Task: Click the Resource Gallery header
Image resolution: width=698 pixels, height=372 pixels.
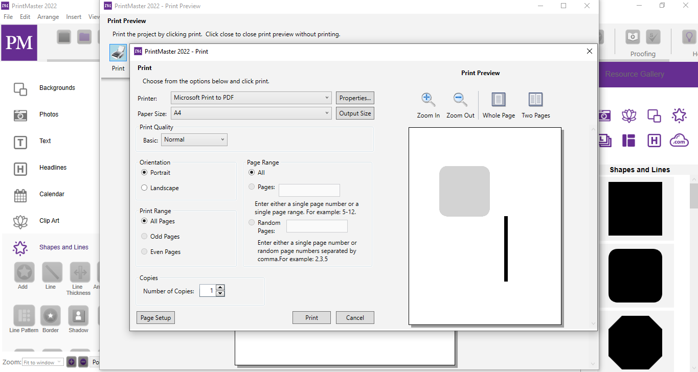Action: pos(635,74)
